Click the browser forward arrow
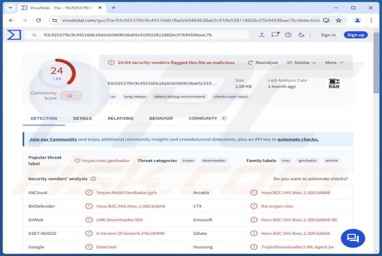Viewport: 382px width, 256px height. [x=25, y=20]
